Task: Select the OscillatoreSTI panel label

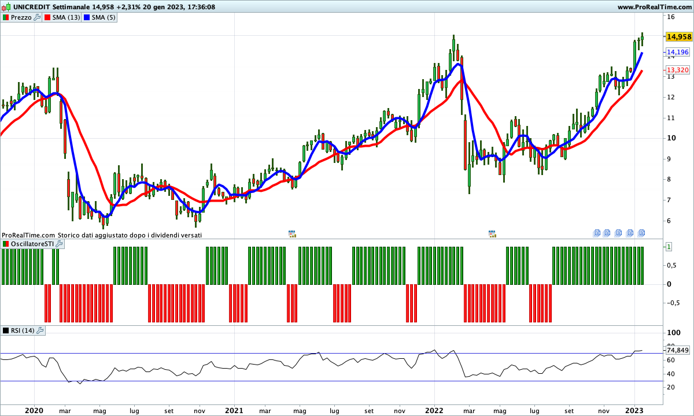Action: (x=32, y=244)
